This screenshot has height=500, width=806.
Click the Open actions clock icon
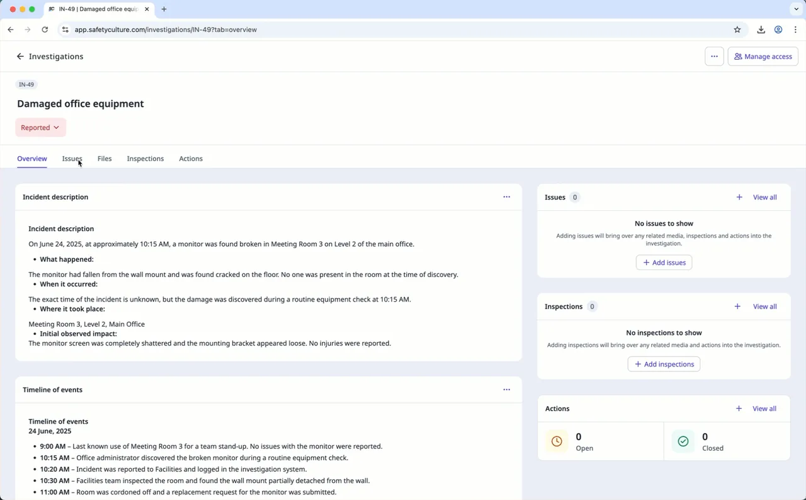(x=557, y=441)
